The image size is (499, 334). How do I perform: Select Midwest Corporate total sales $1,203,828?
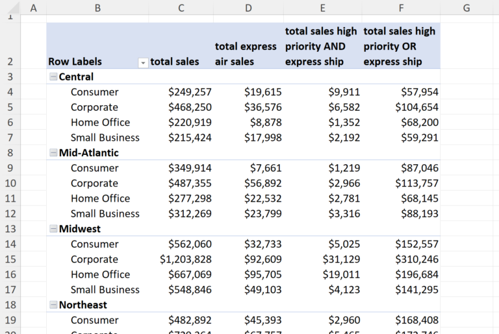tap(186, 259)
